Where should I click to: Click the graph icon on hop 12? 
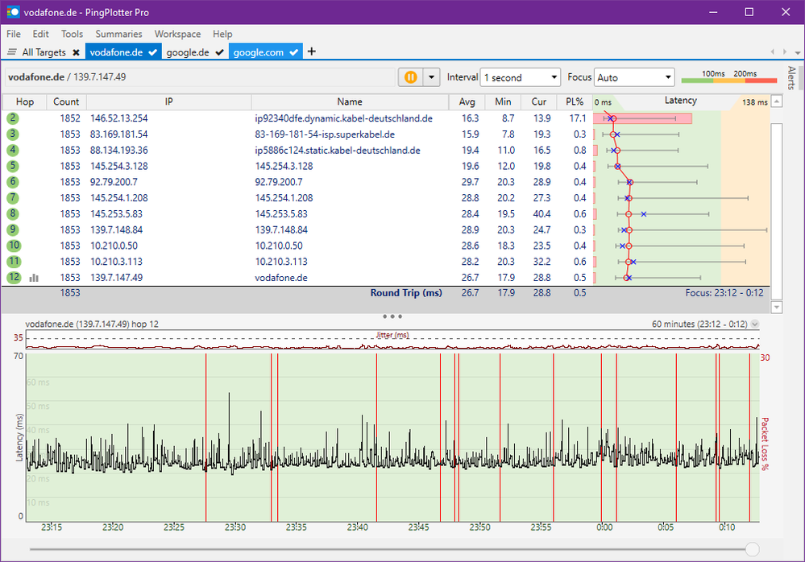coord(34,277)
